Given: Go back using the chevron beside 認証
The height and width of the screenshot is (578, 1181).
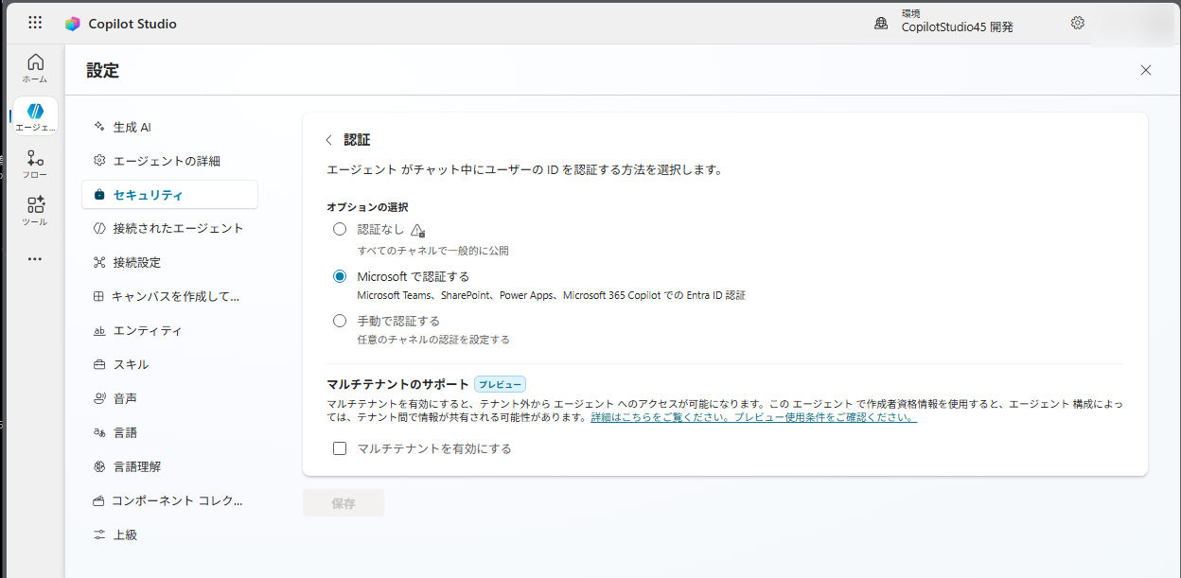Looking at the screenshot, I should point(328,140).
